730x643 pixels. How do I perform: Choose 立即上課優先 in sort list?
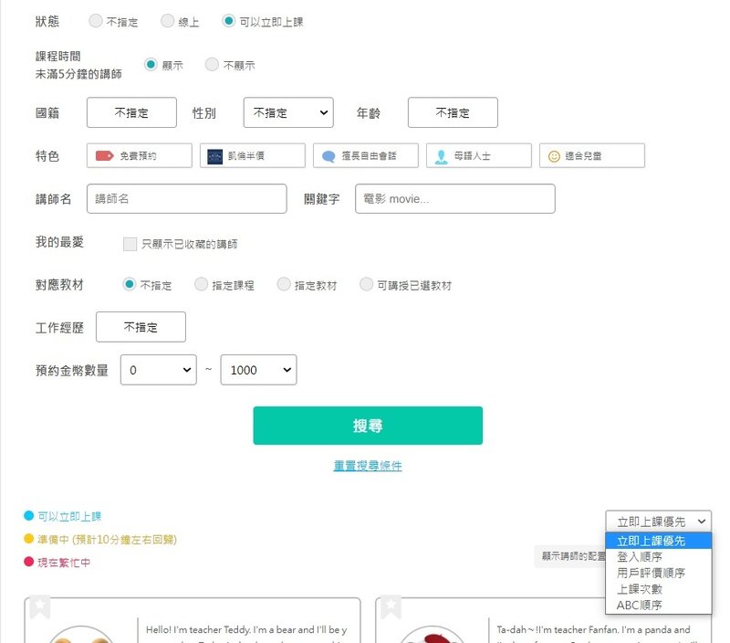(x=658, y=541)
